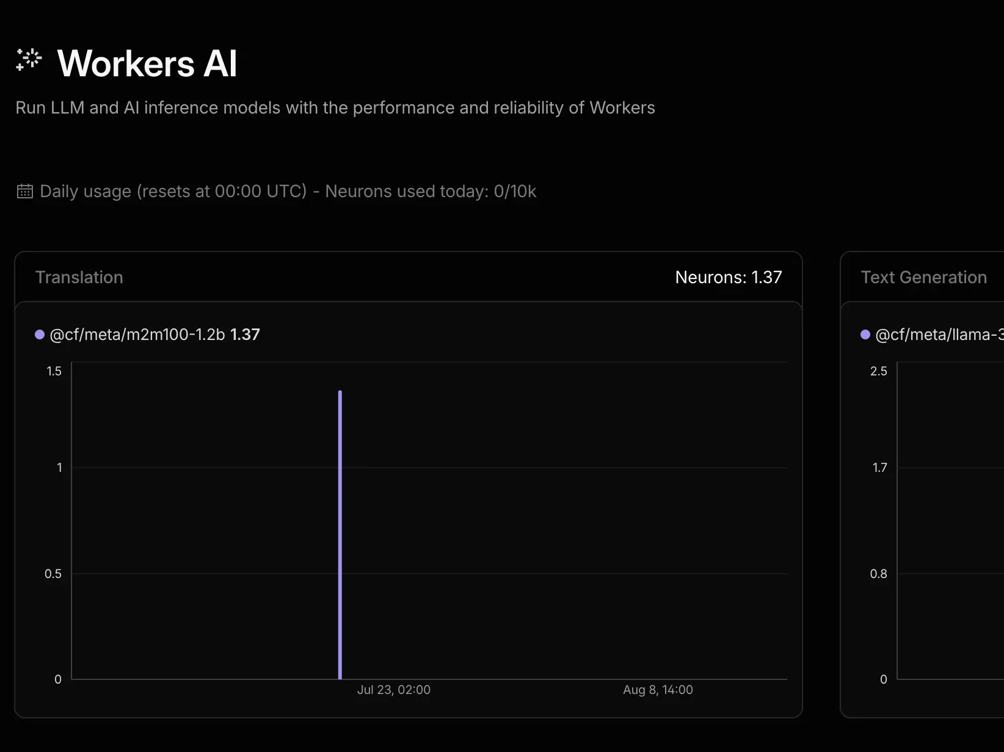The height and width of the screenshot is (752, 1004).
Task: Select the description text about inference models
Action: click(335, 108)
